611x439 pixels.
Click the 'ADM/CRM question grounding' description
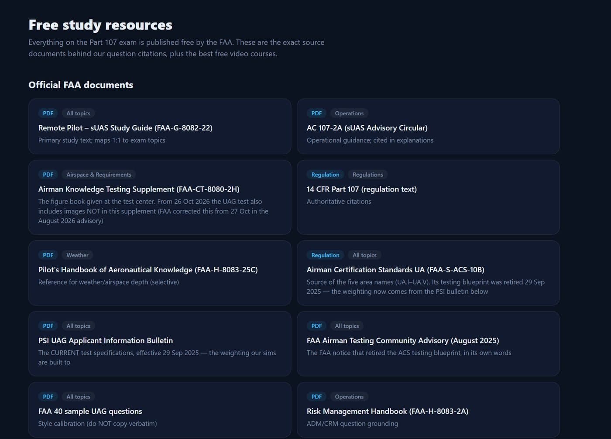352,423
